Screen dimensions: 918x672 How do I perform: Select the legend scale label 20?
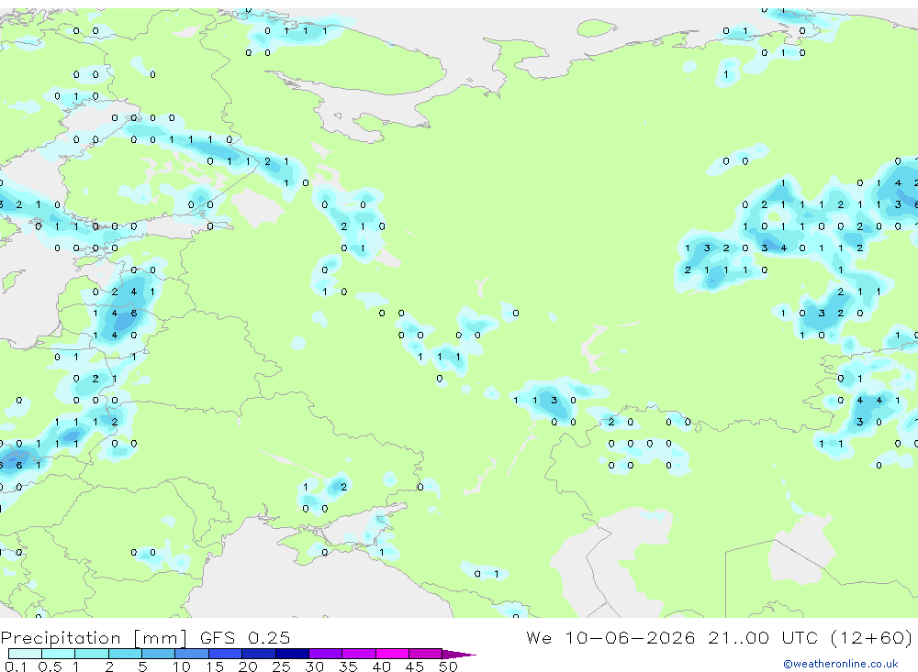(x=248, y=666)
